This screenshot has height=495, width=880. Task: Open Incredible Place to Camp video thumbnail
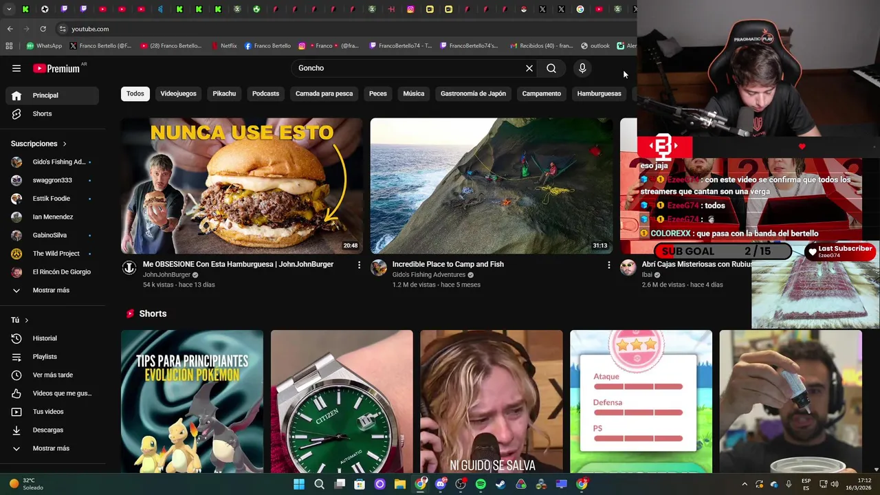click(492, 186)
